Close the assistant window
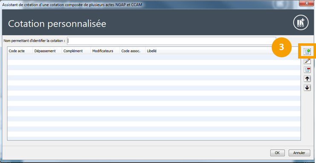The height and width of the screenshot is (163, 316). 307,3
